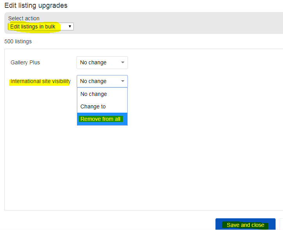Open the Gallery Plus 'No change' dropdown

[102, 62]
